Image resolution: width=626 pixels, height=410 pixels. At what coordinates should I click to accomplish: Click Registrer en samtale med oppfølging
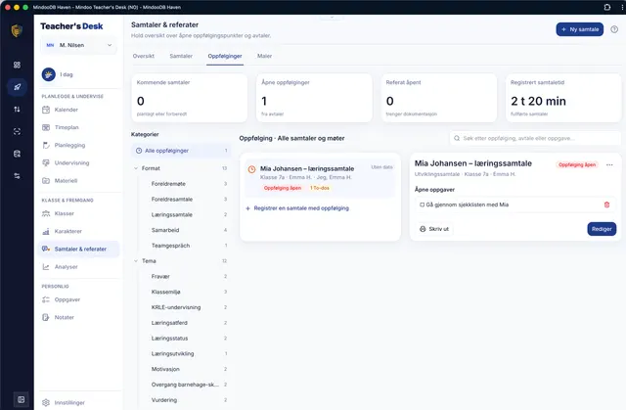coord(297,208)
